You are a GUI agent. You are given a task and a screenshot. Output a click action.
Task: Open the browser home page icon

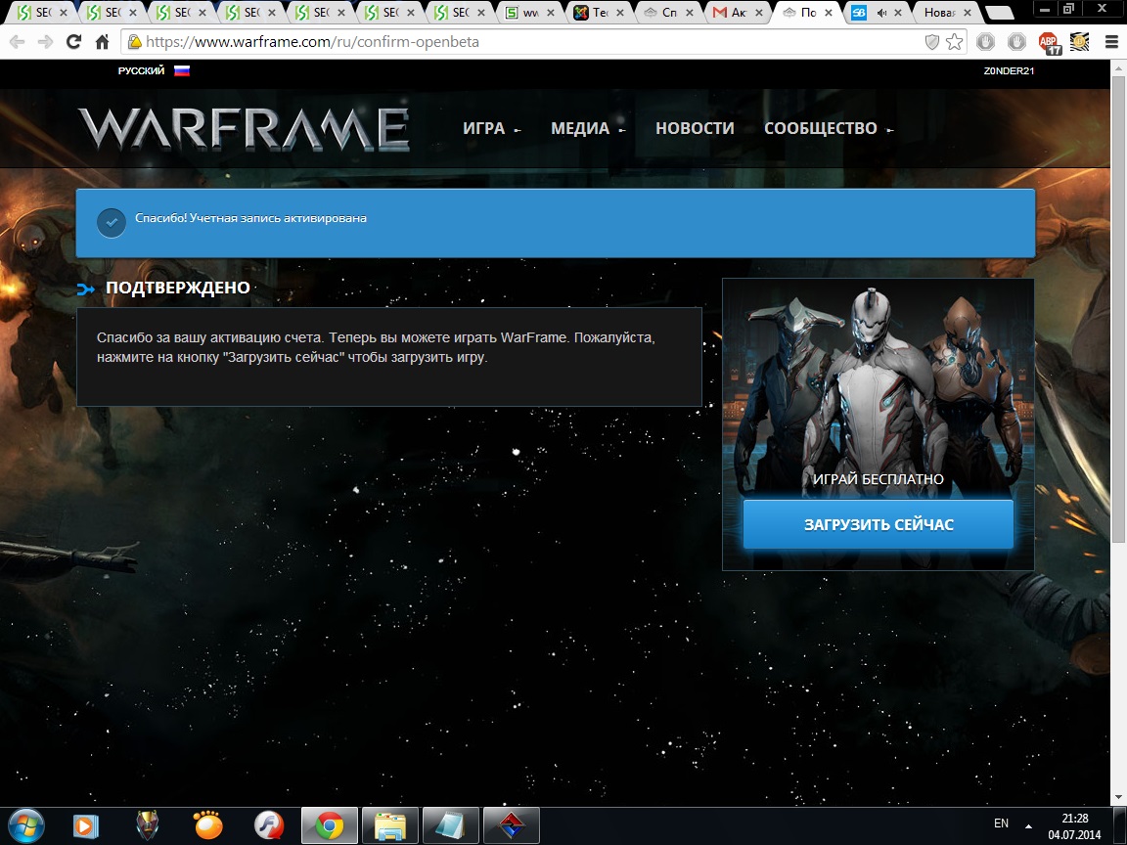coord(102,42)
